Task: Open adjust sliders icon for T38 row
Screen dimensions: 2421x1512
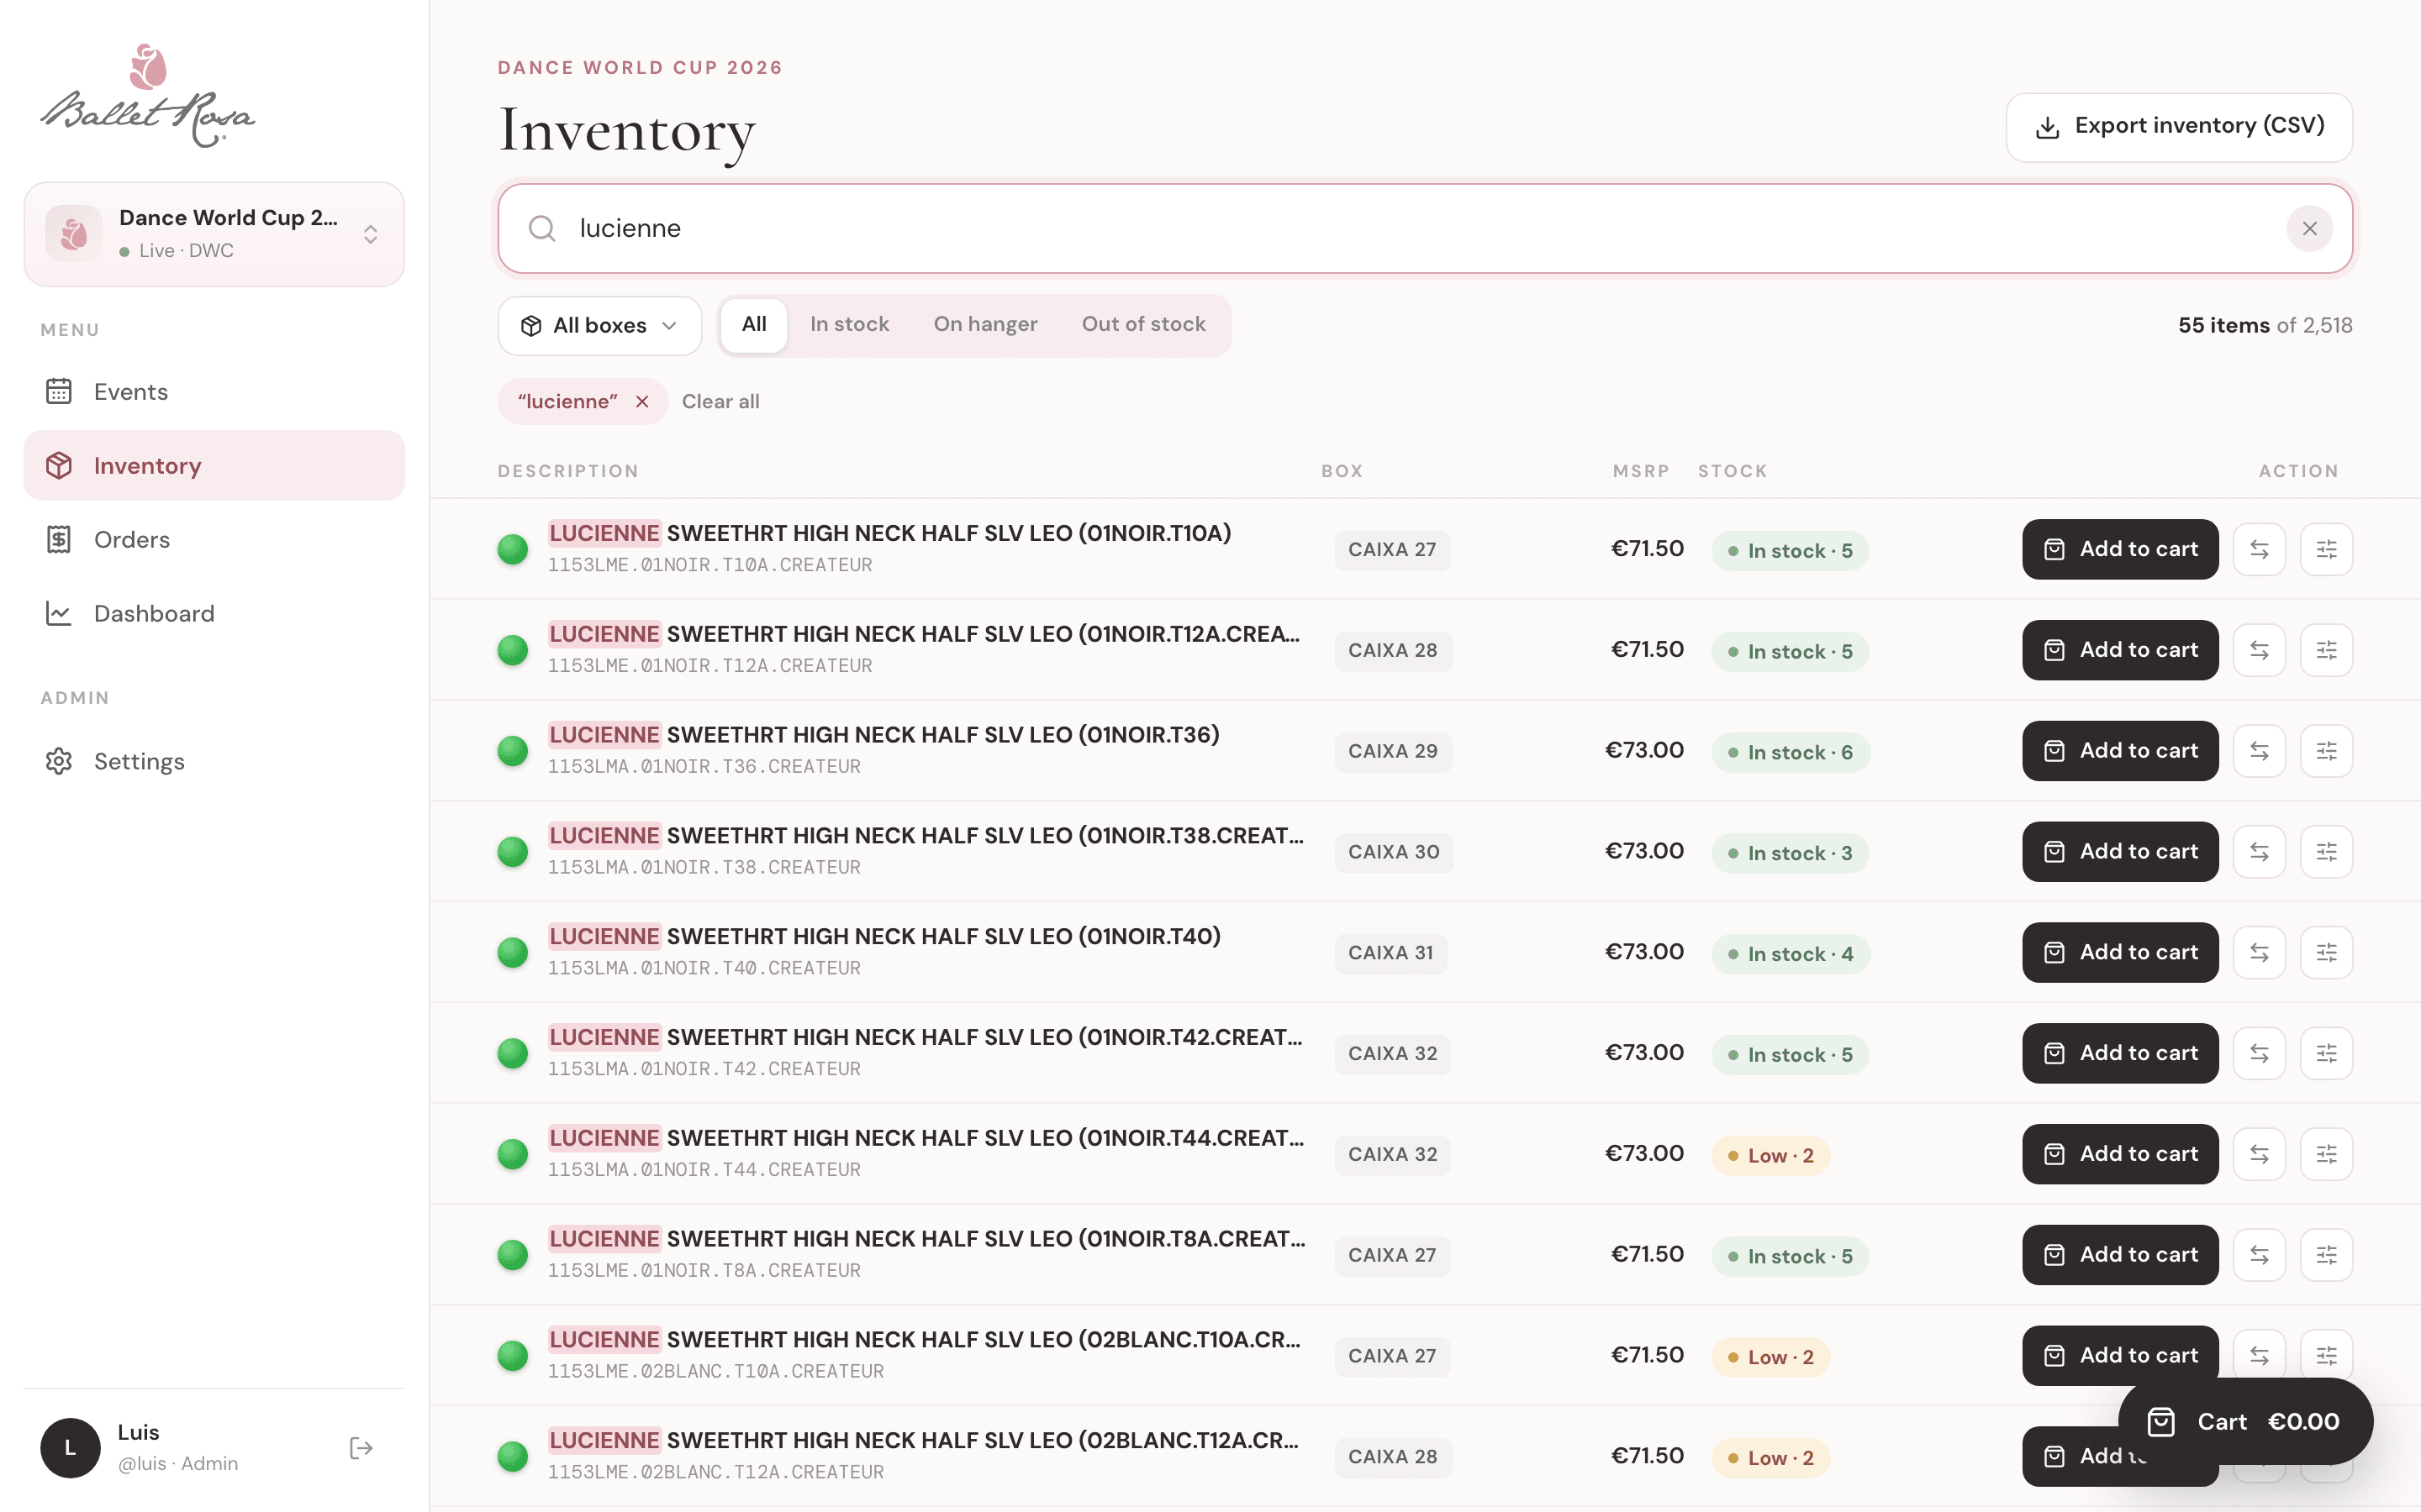Action: point(2326,852)
